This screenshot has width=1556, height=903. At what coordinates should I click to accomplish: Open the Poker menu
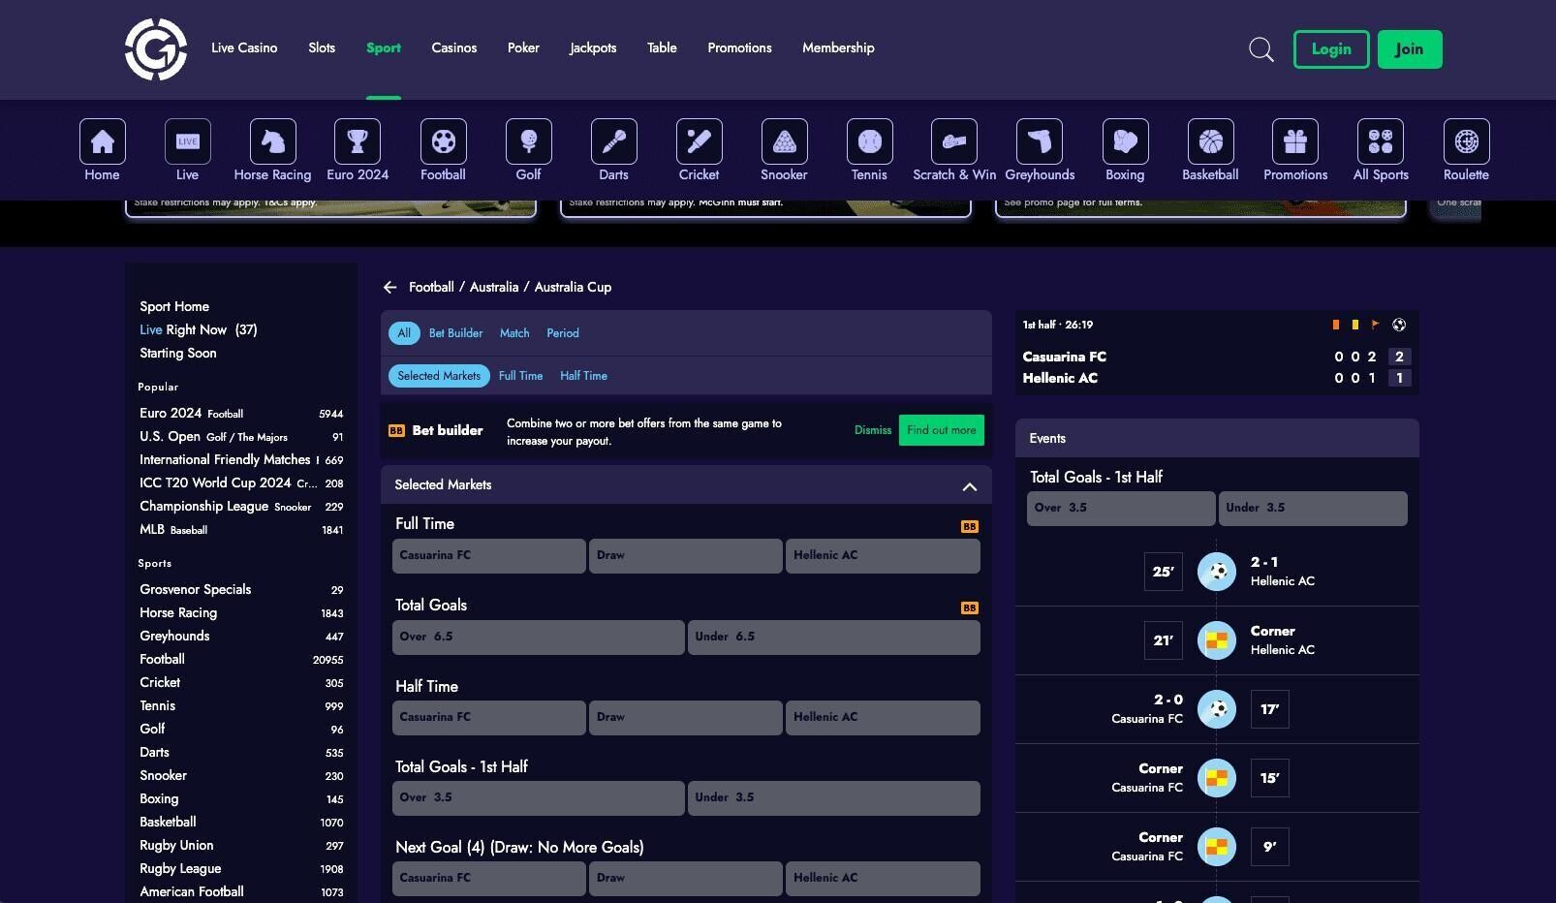click(x=523, y=47)
